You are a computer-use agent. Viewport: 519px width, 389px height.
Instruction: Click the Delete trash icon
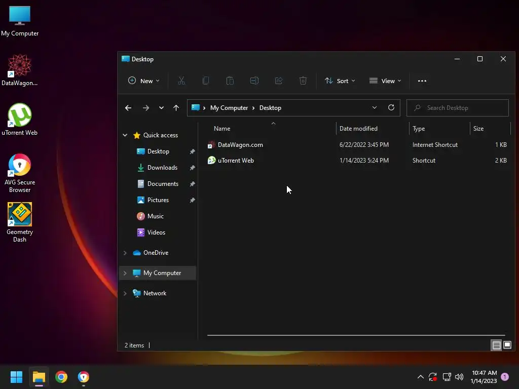[303, 81]
